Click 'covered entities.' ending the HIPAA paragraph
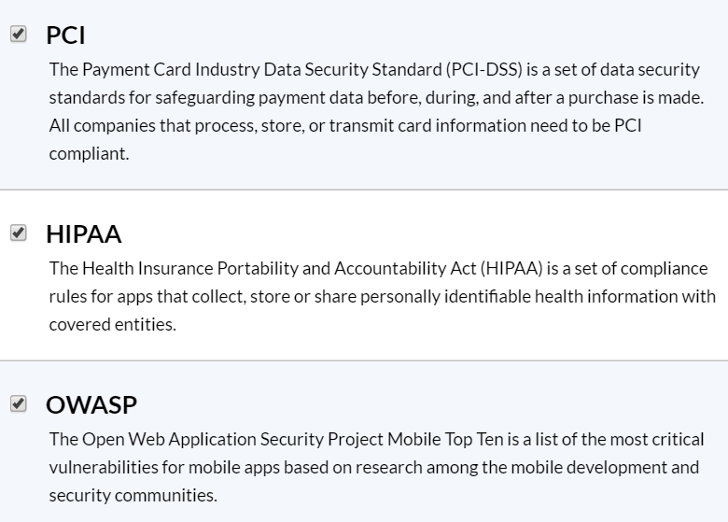728x522 pixels. pos(113,324)
